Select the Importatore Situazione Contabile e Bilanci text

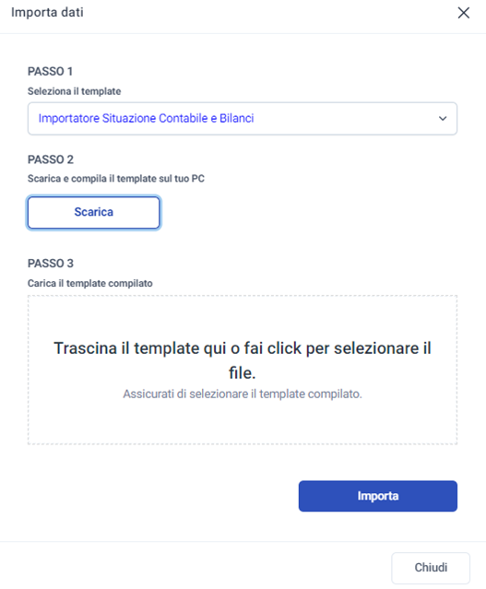tap(147, 118)
